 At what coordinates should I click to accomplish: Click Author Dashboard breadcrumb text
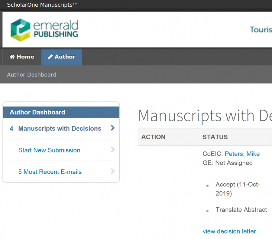[x=32, y=74]
